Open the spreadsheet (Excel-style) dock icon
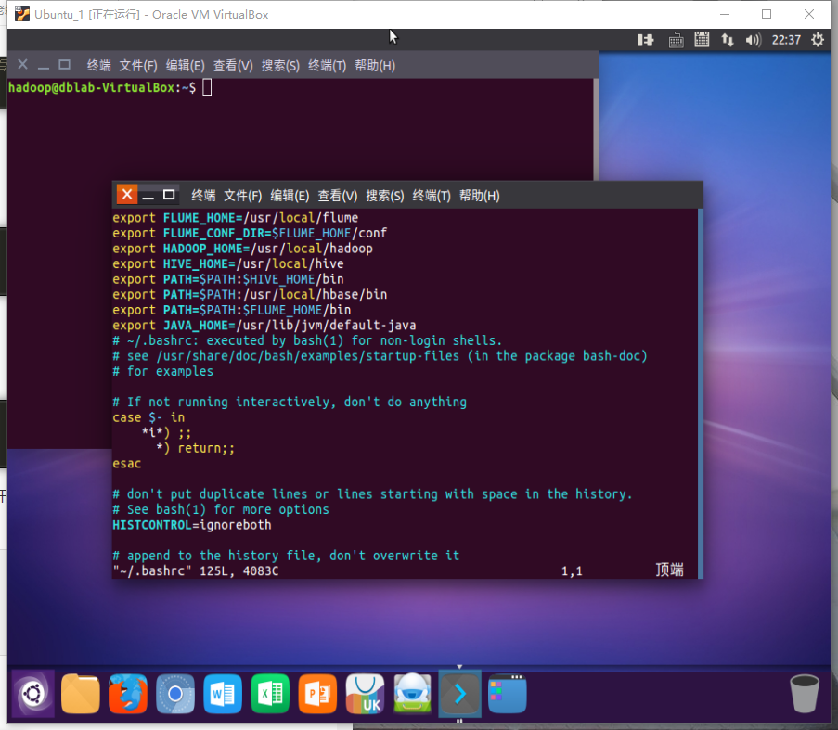 tap(270, 693)
